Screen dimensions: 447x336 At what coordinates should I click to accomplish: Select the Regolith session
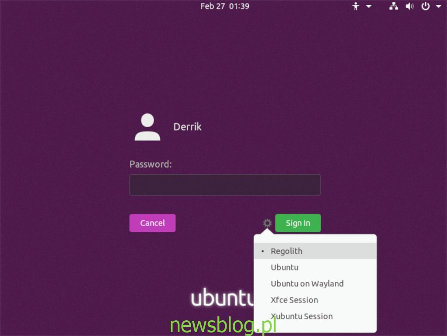coord(315,251)
